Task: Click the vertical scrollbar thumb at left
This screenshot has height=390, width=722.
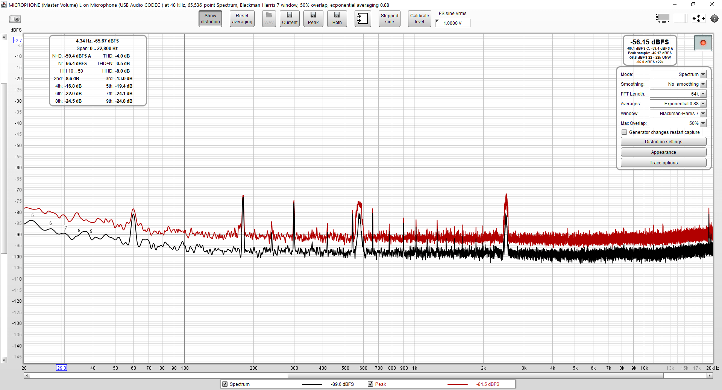Action: [4, 168]
